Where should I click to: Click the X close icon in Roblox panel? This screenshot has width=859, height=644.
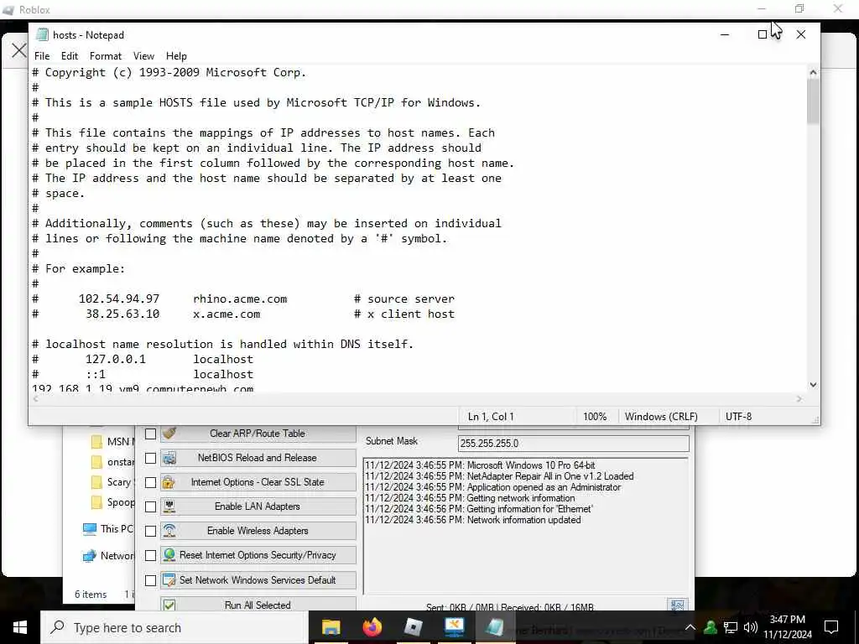[x=18, y=50]
